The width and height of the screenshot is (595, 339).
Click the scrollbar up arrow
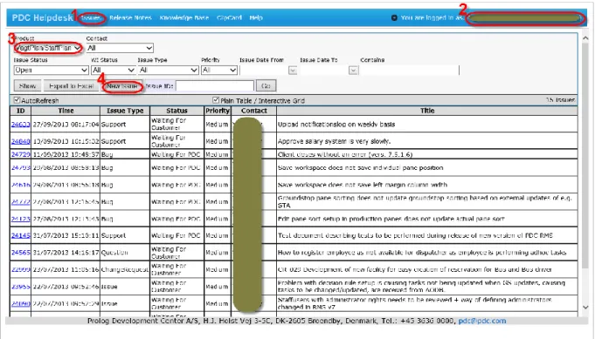(585, 38)
